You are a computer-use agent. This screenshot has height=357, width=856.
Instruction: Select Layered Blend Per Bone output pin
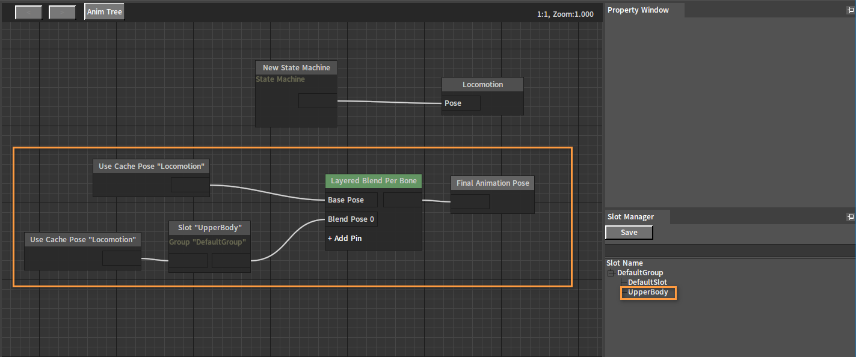pyautogui.click(x=402, y=200)
